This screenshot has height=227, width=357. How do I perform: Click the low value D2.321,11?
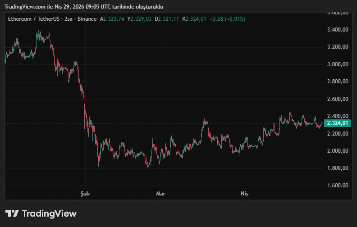(167, 19)
